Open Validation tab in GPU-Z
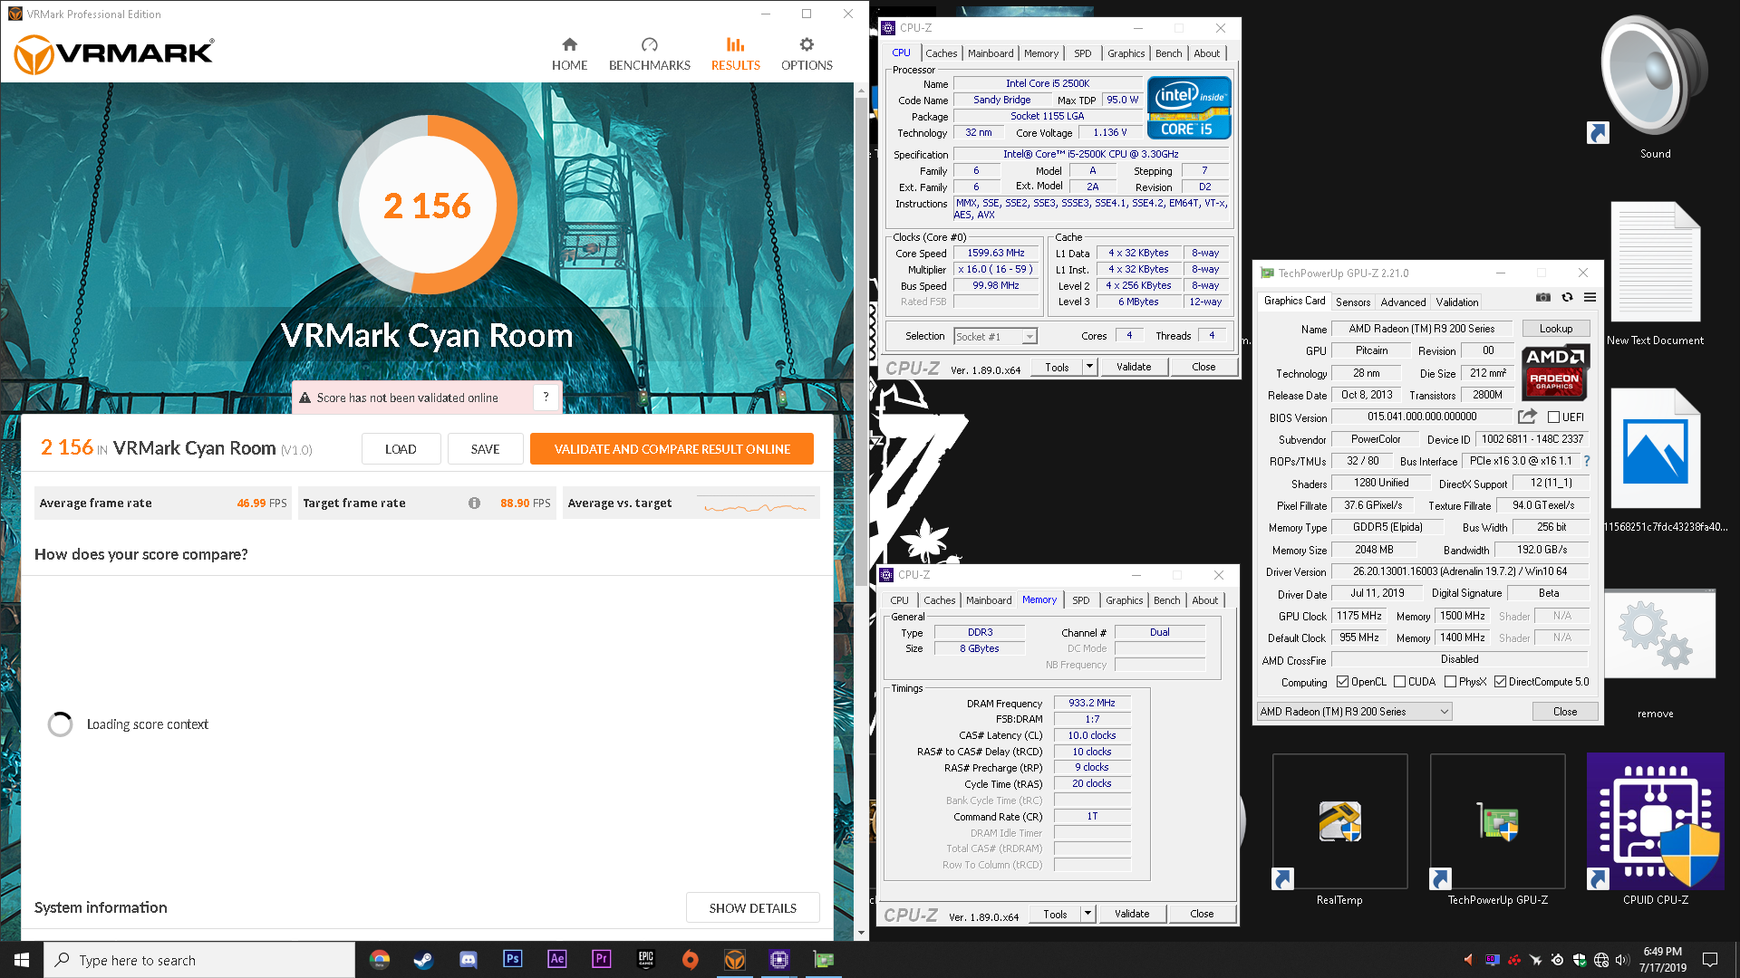Screen dimensions: 1740x978 click(x=1456, y=302)
